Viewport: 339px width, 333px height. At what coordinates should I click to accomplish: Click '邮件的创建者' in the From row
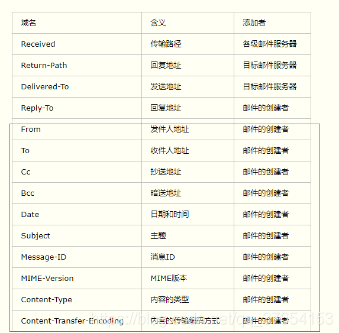tap(272, 129)
